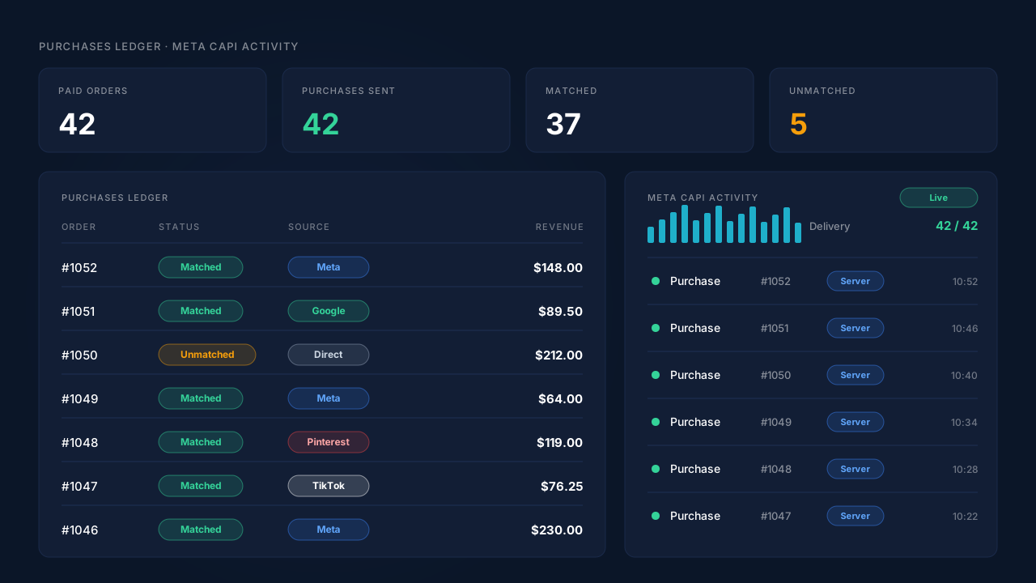The height and width of the screenshot is (583, 1036).
Task: Click the Matched badge for order #1051
Action: tap(201, 311)
